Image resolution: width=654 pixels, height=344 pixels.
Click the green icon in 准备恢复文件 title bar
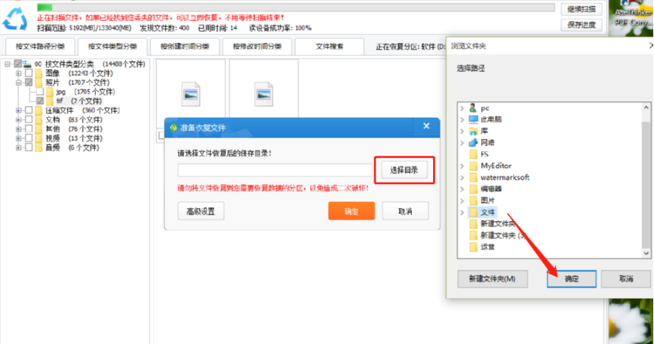pyautogui.click(x=174, y=127)
